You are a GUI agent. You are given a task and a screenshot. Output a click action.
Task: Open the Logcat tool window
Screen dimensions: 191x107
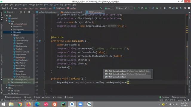click(x=57, y=97)
